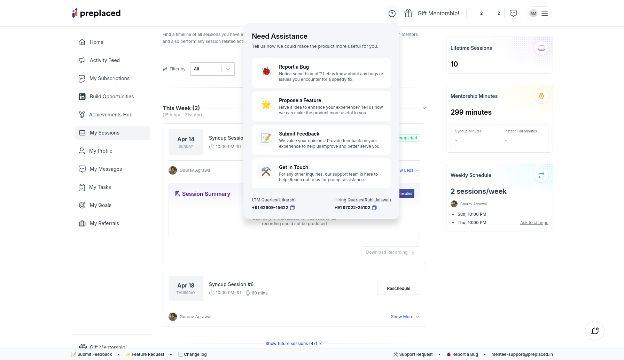Click Support Request in footer
This screenshot has width=624, height=360.
click(x=413, y=354)
